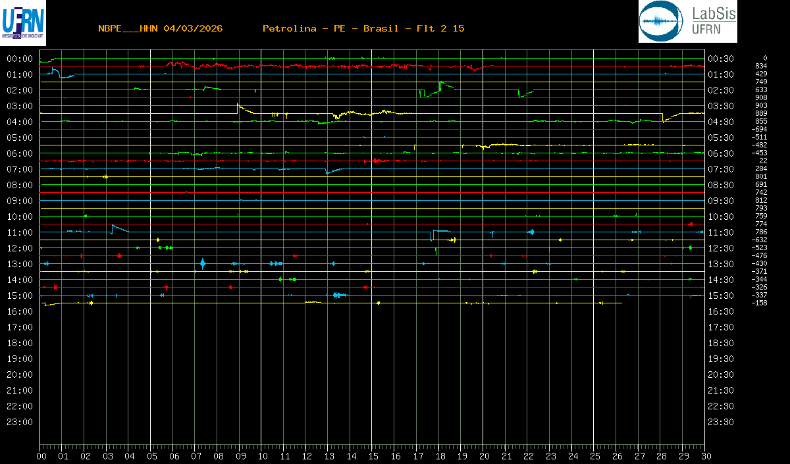Select the 11:30 label on right axis
This screenshot has width=790, height=464.
coord(721,232)
